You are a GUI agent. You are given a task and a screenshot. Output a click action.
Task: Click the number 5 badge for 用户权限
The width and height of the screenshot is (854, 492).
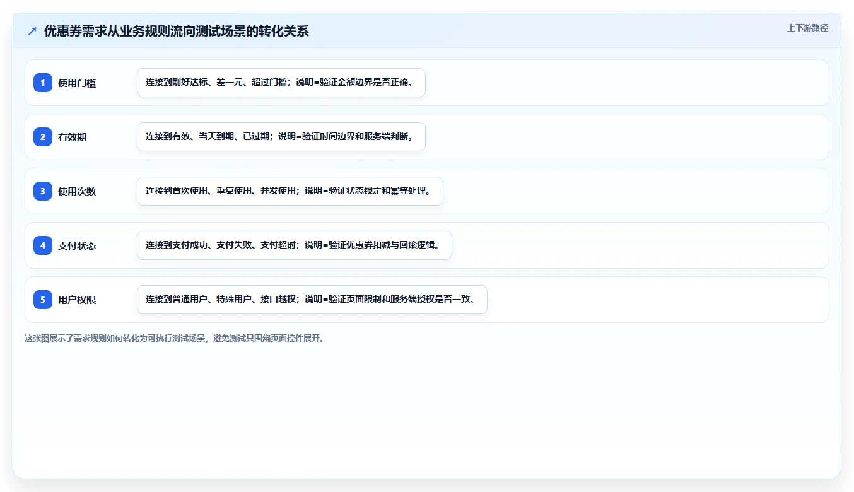click(x=43, y=300)
